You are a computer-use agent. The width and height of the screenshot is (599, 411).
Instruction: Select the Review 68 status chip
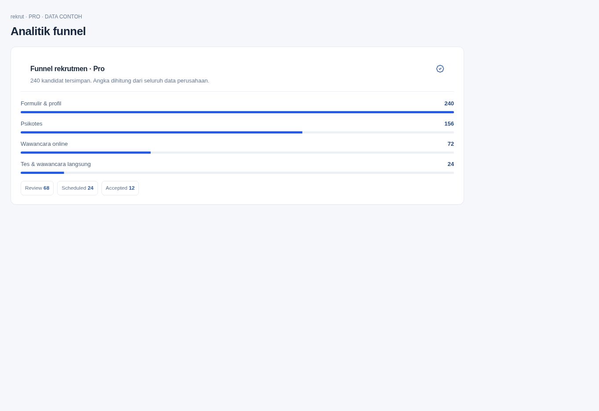(37, 188)
